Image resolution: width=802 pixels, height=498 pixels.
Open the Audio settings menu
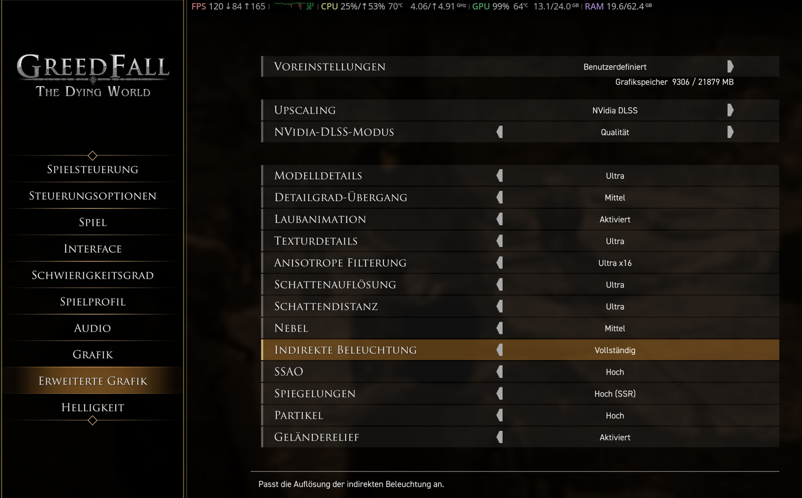click(93, 328)
